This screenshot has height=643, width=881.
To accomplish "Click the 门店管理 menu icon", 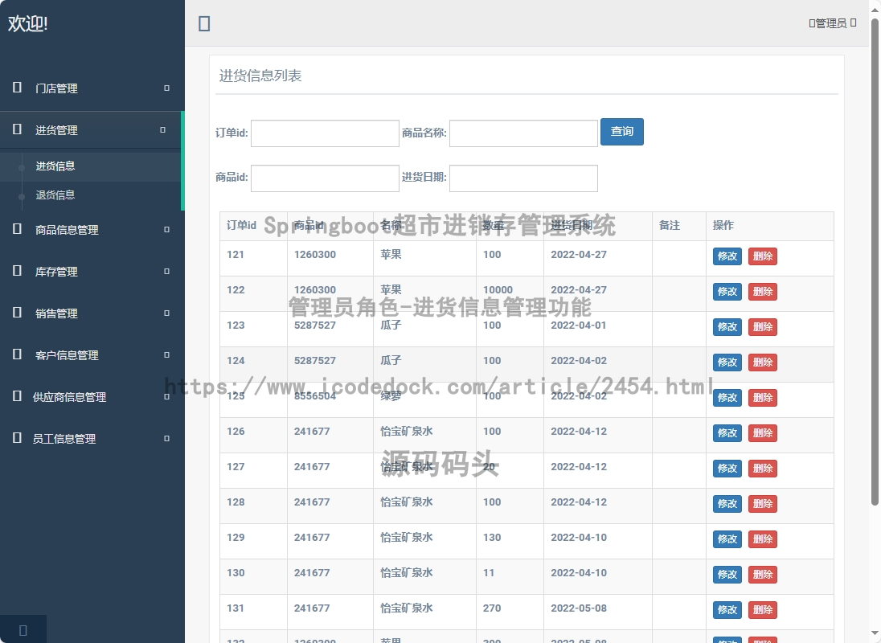I will click(17, 88).
